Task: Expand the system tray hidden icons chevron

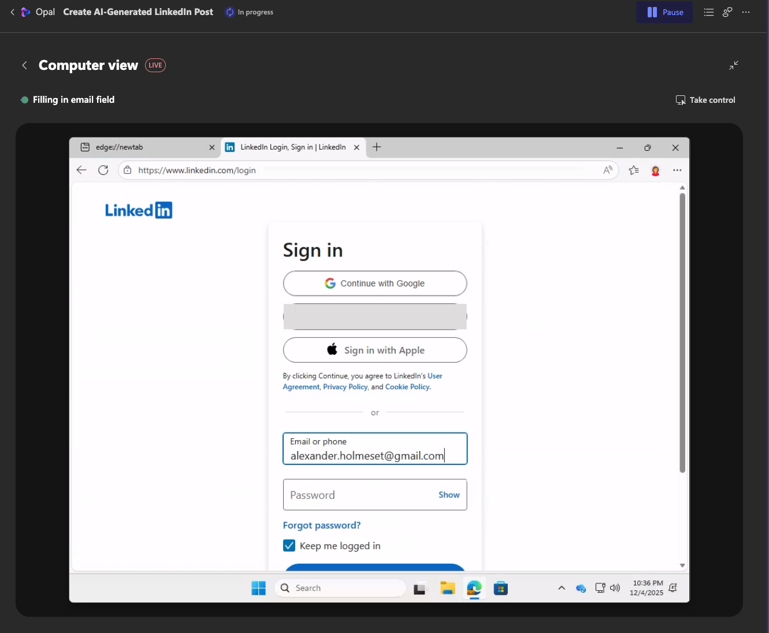Action: click(561, 588)
